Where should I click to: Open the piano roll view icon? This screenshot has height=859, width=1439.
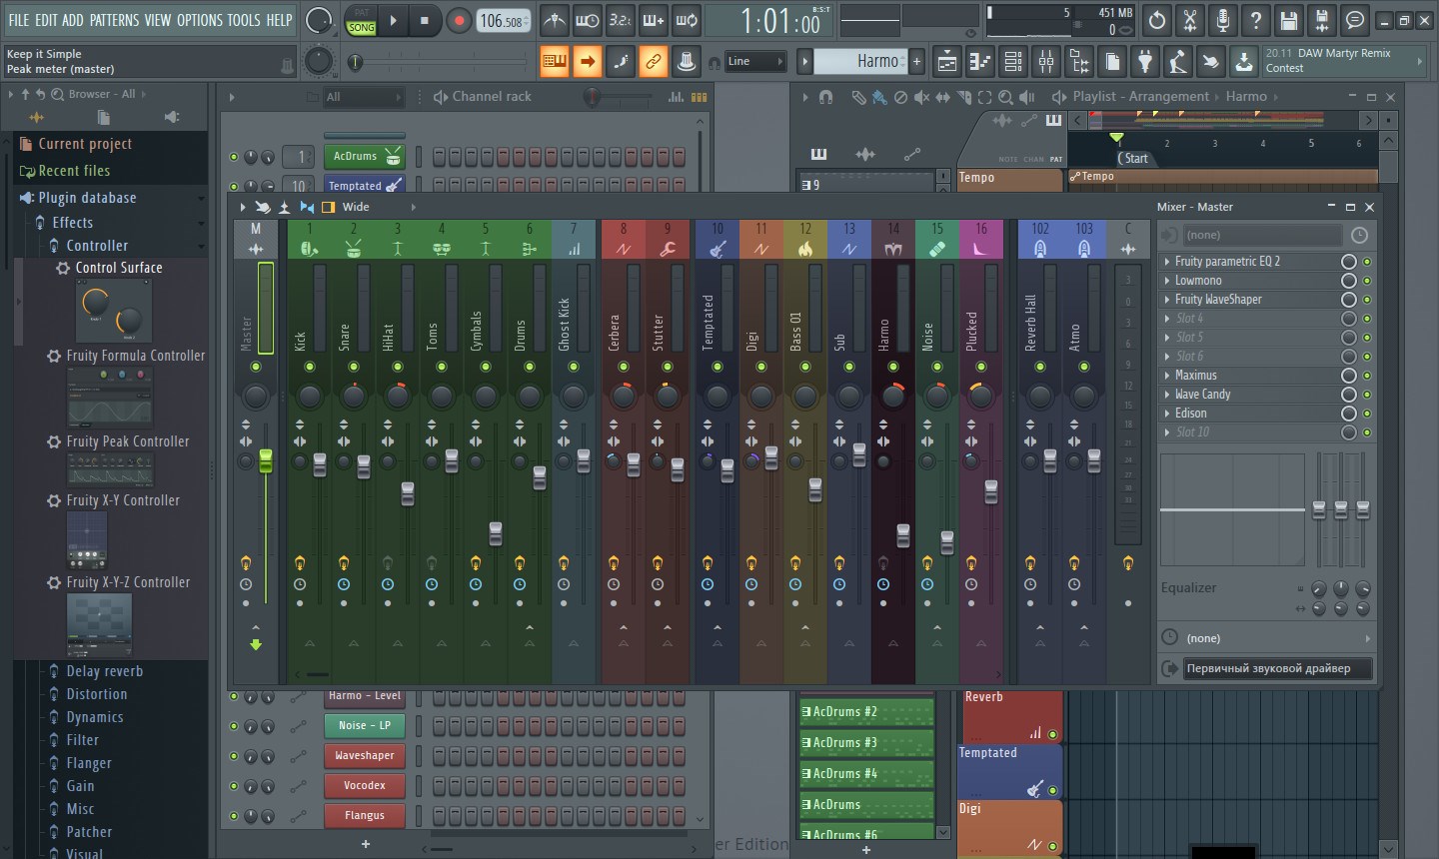pos(980,62)
